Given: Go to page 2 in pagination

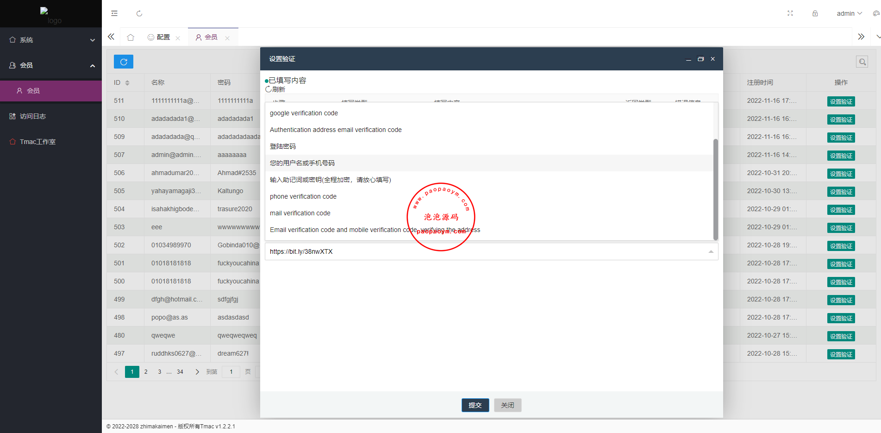Looking at the screenshot, I should click(146, 372).
